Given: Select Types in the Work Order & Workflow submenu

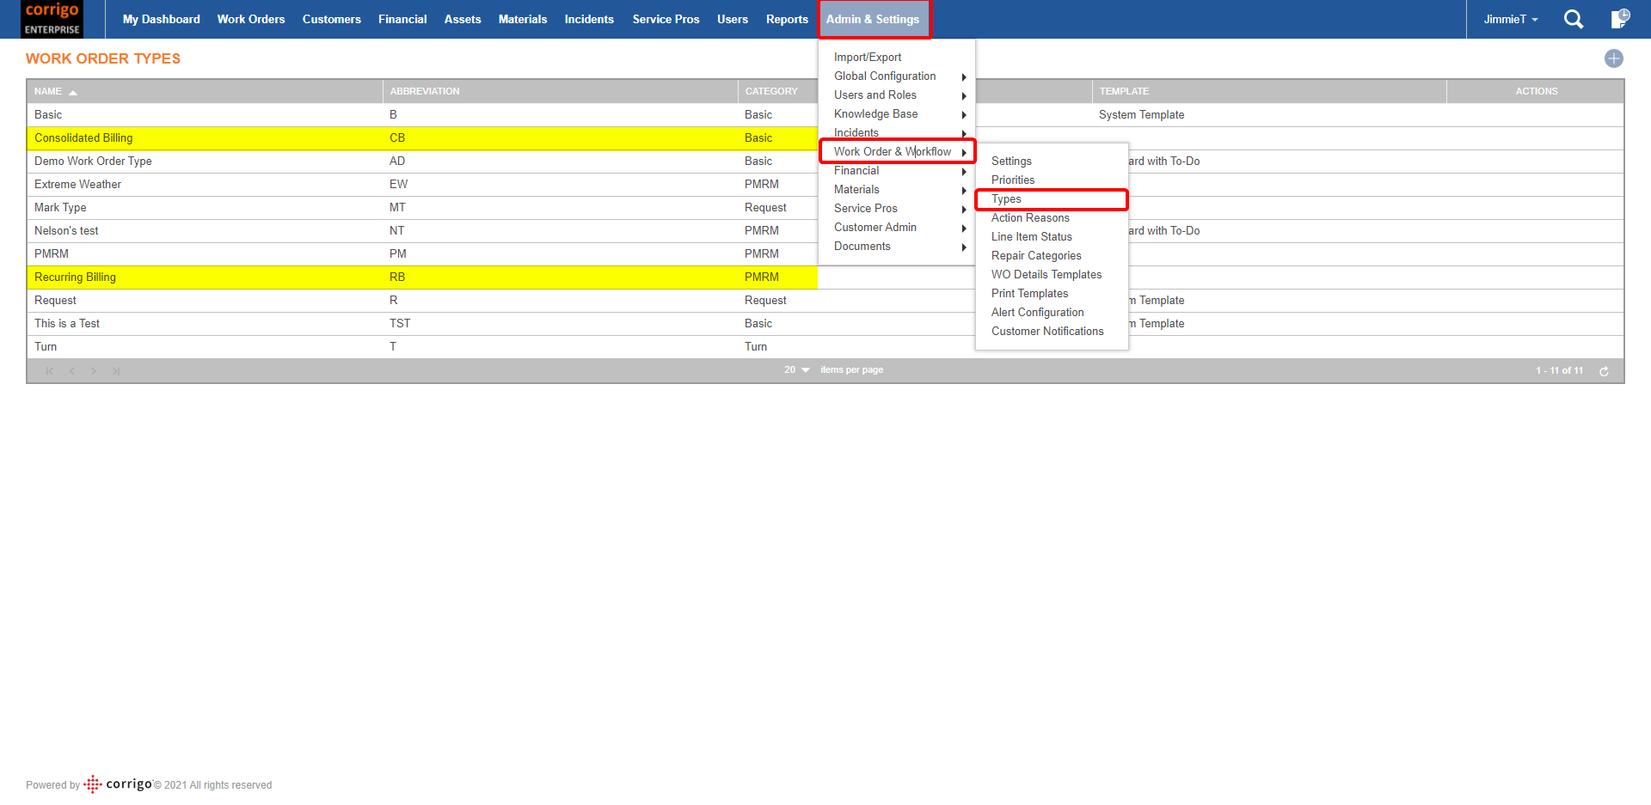Looking at the screenshot, I should coord(1006,198).
